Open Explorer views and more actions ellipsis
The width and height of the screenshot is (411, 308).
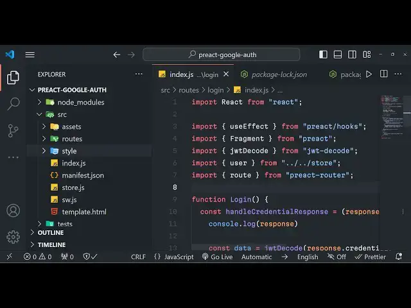point(139,74)
